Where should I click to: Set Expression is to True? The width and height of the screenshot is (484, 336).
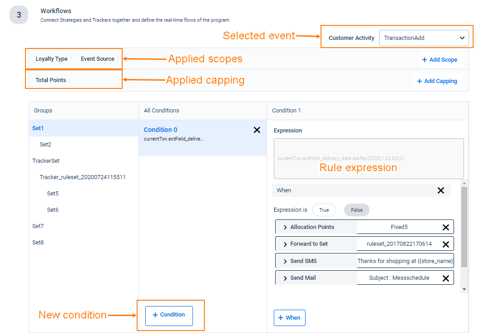pos(324,210)
